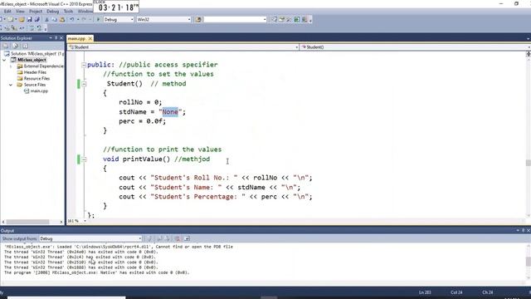Image resolution: width=531 pixels, height=299 pixels.
Task: Click the Find Message in Code icon in Output
Action: tap(149, 238)
